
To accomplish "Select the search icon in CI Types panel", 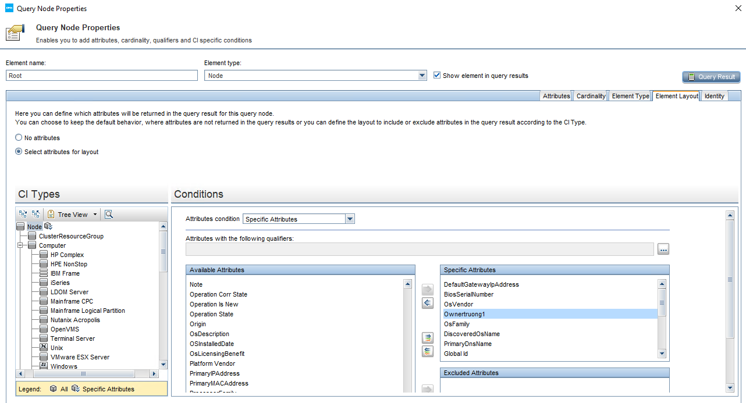I will click(x=108, y=214).
